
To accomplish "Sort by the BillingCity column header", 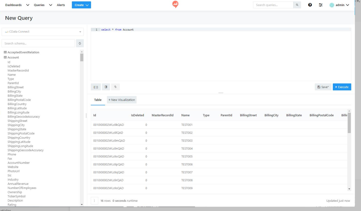I will click(x=272, y=115).
